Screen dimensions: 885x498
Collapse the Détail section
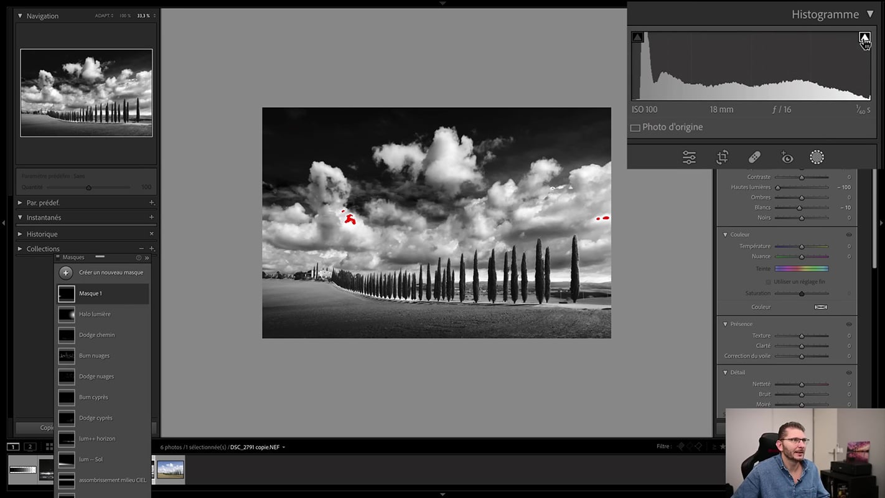pyautogui.click(x=725, y=373)
